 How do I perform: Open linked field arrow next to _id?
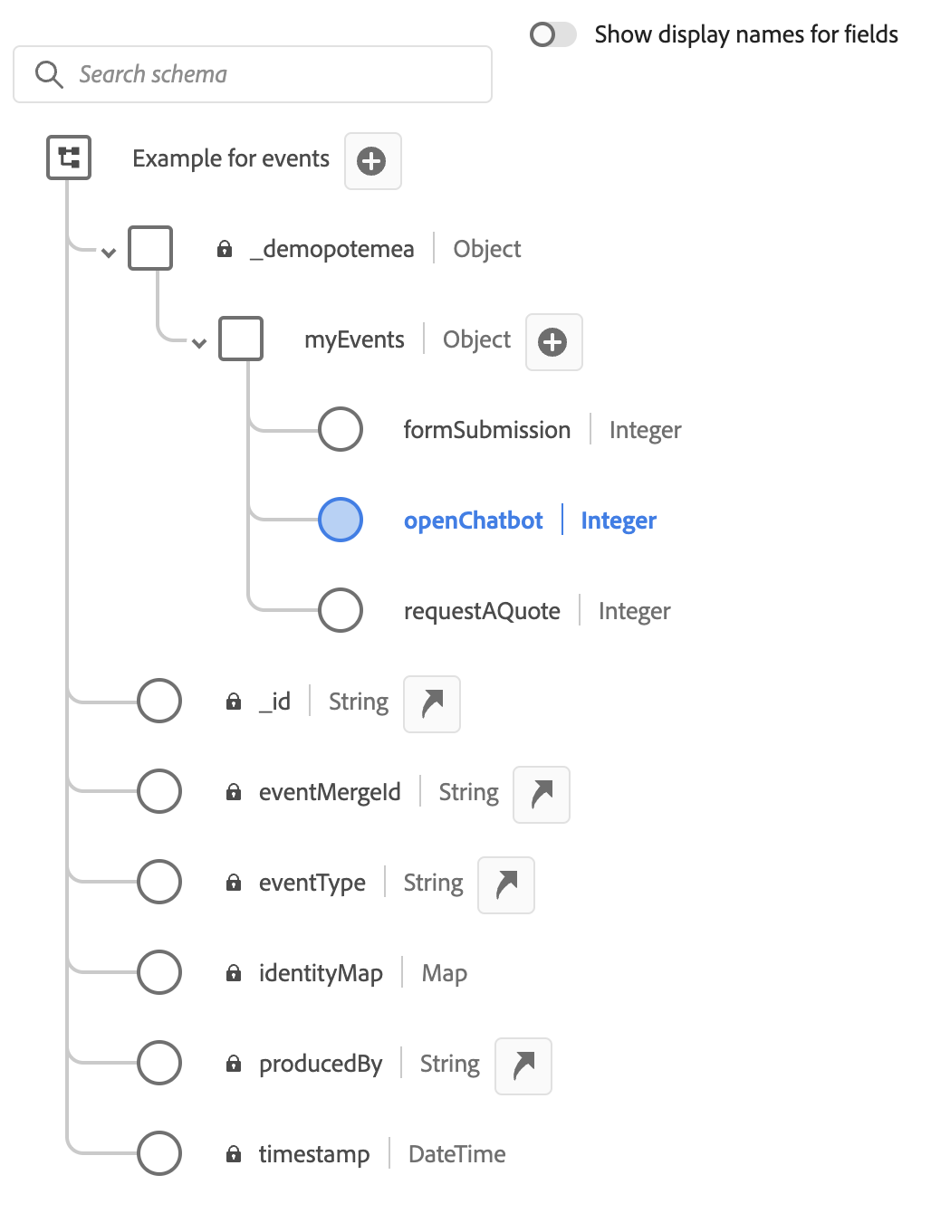[432, 703]
